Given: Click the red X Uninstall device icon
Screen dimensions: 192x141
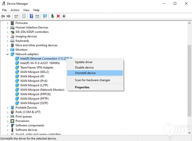Looking at the screenshot, I should (x=58, y=16).
